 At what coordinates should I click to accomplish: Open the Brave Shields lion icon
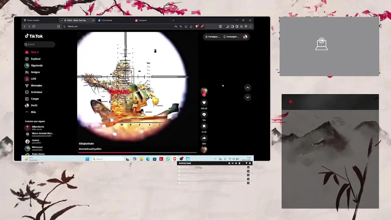[x=197, y=27]
